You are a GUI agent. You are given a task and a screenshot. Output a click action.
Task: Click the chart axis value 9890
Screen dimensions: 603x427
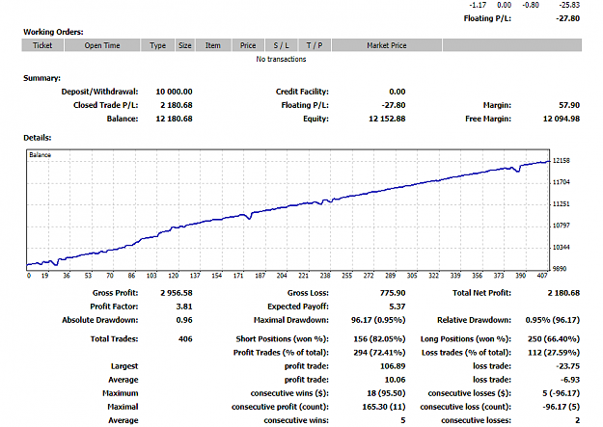pos(560,269)
